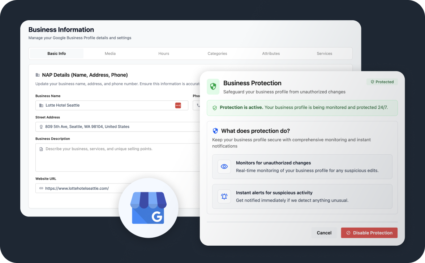Select the Categories tab
Viewport: 425px width, 263px height.
[x=217, y=53]
